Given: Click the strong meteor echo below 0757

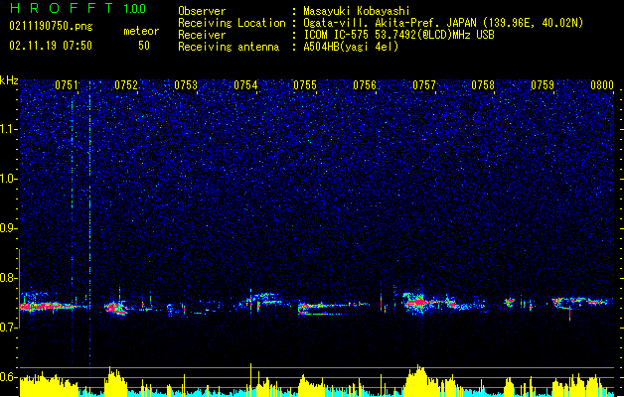Looking at the screenshot, I should 418,303.
